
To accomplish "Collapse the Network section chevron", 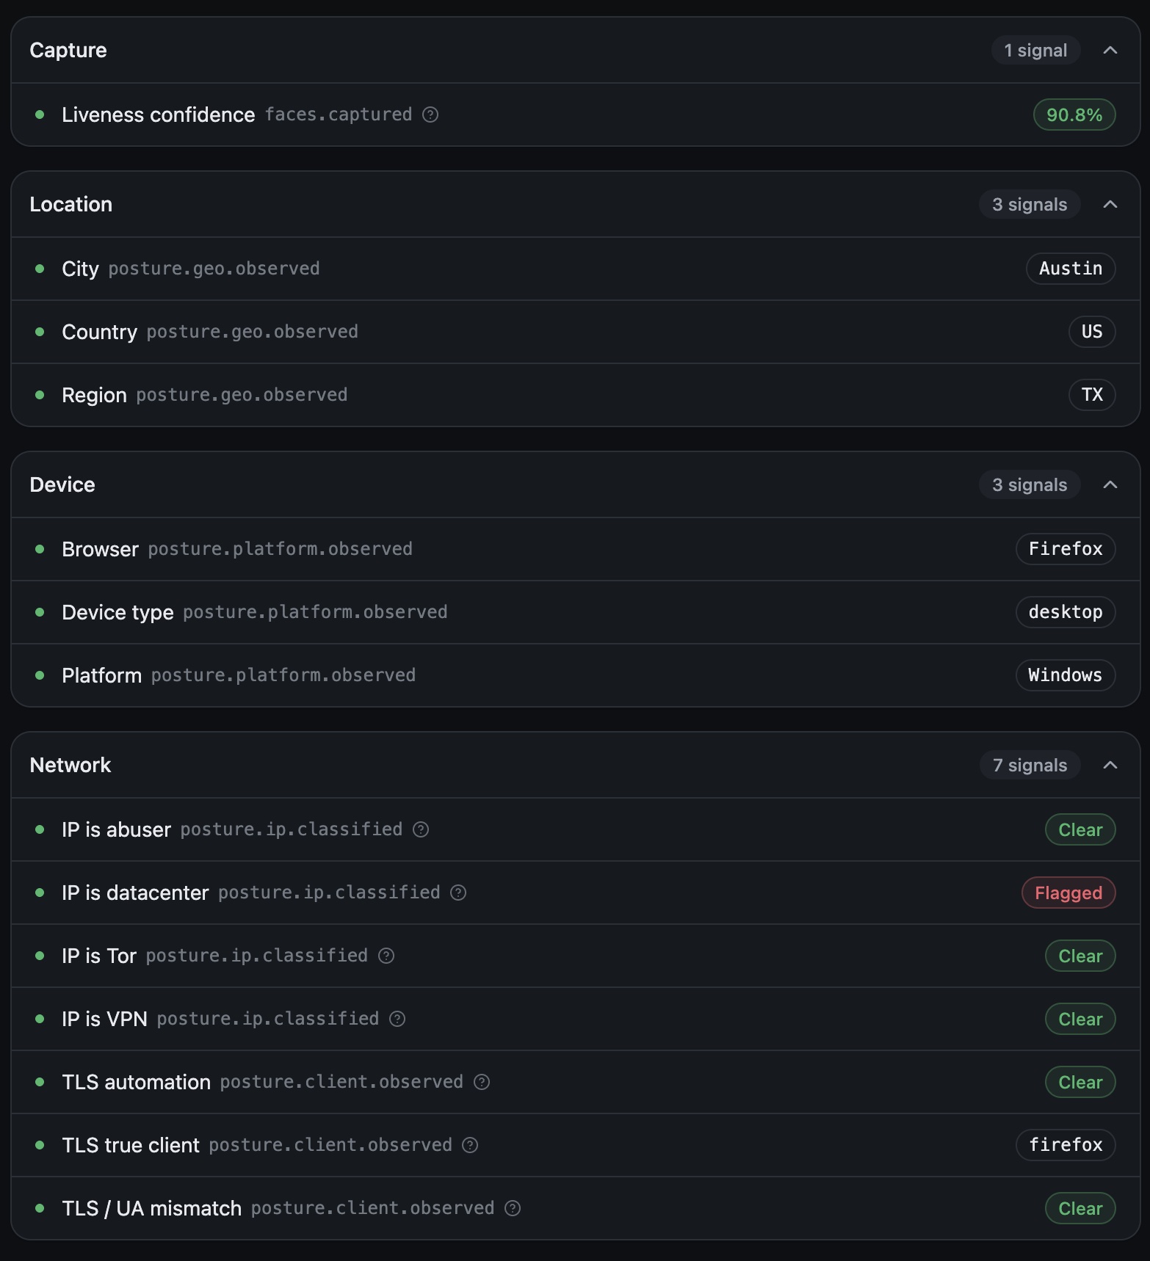I will [1110, 765].
